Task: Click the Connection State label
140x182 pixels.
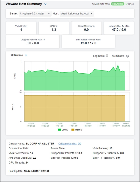Action: click(19, 148)
